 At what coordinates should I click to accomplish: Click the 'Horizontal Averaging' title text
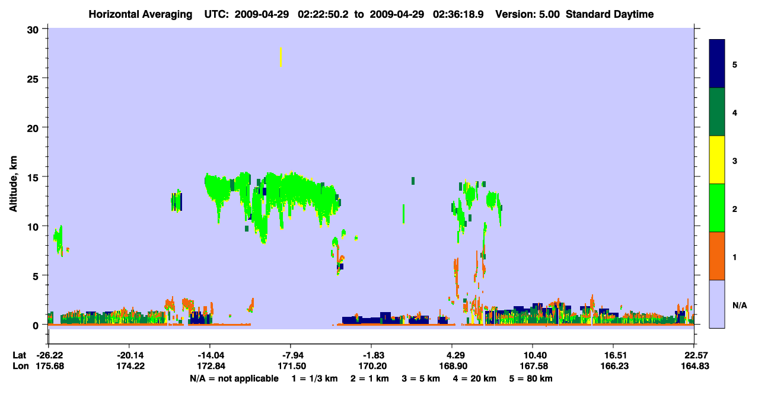(x=141, y=15)
